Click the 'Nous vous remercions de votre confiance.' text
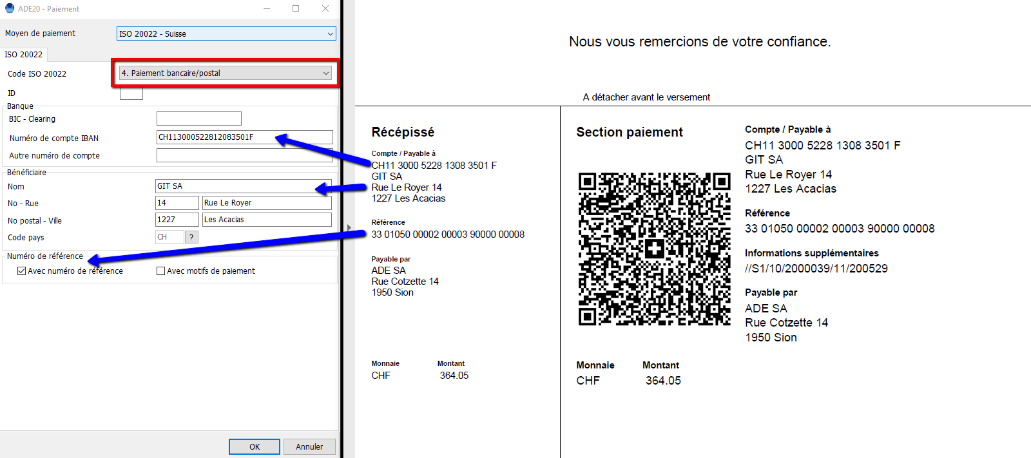The image size is (1031, 458). 700,42
